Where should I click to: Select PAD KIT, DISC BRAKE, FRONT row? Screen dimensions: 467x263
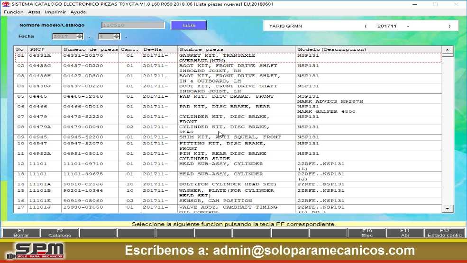click(228, 99)
